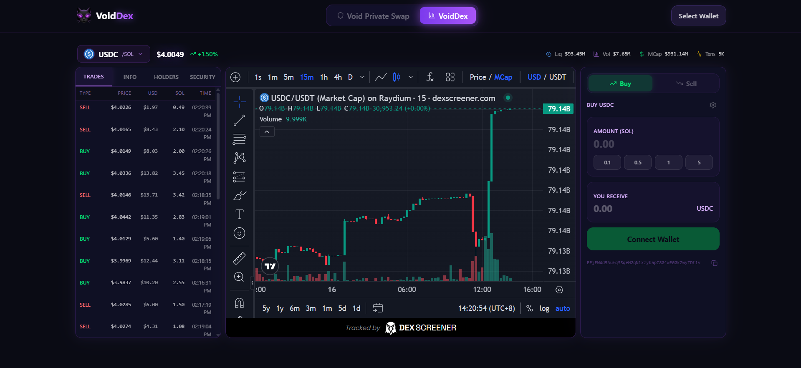The width and height of the screenshot is (801, 368).
Task: Open chart time axis settings gear
Action: (x=559, y=290)
